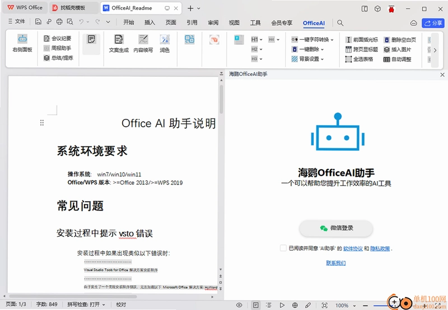Click the 联系我们 link
Viewport: 448px width, 310px height.
(336, 263)
